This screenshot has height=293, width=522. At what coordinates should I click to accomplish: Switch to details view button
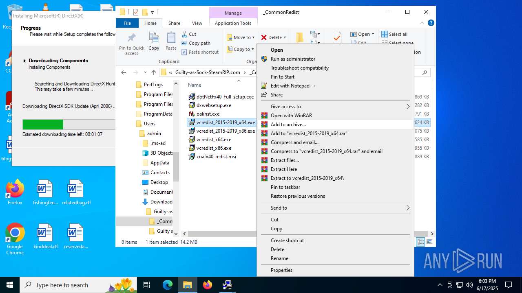[x=420, y=242]
